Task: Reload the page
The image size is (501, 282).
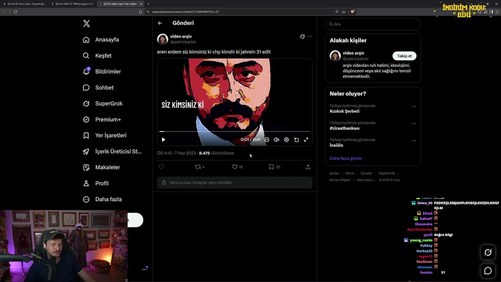Action: click(16, 12)
